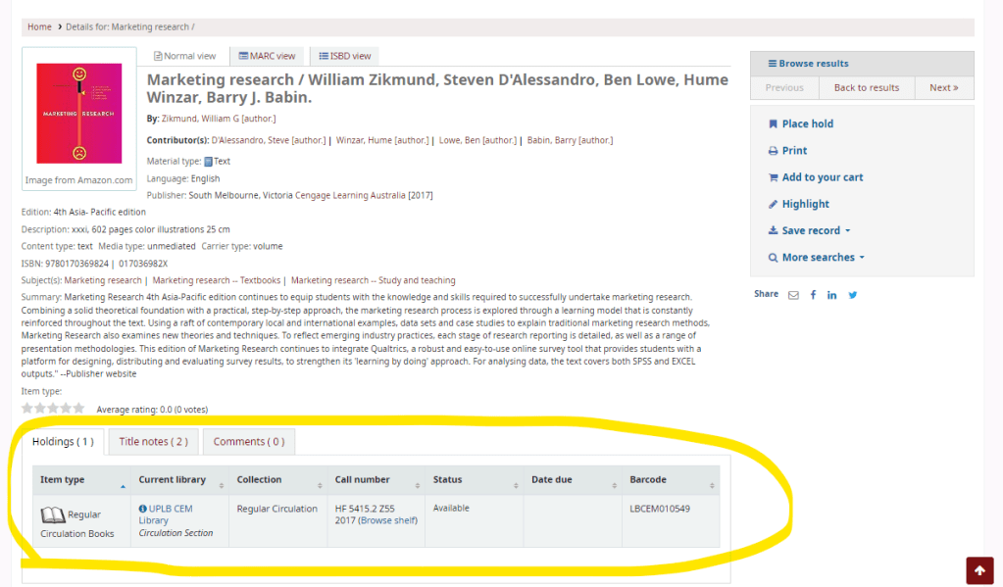Open the Title notes tab

click(x=153, y=442)
